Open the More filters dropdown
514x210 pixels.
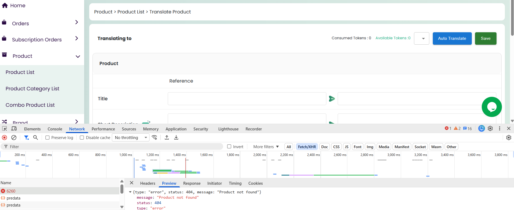(x=266, y=147)
